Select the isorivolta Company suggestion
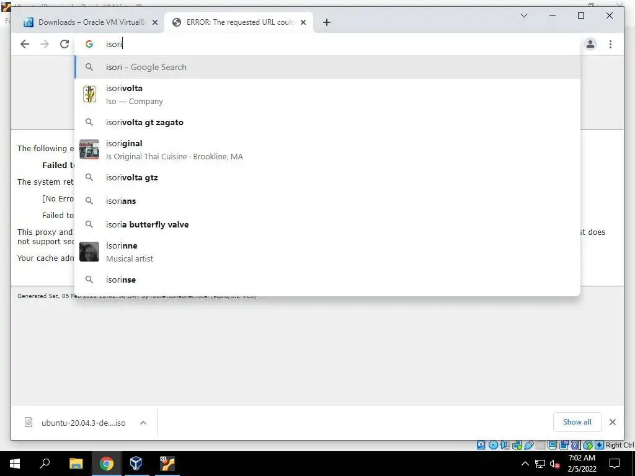 point(327,95)
